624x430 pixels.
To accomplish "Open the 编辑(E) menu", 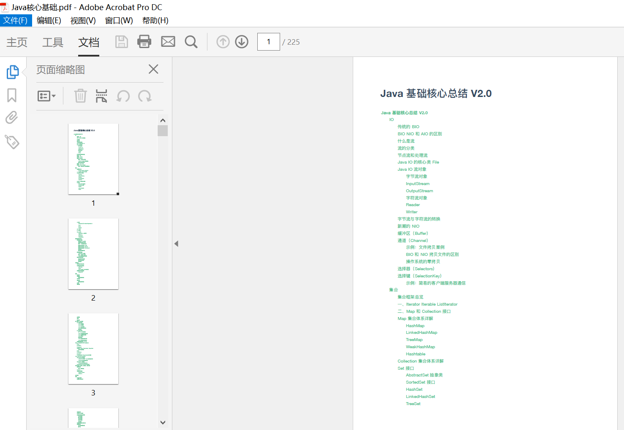I will click(49, 20).
